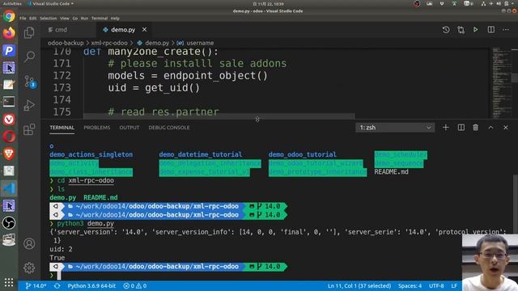518x291 pixels.
Task: Open the Edit menu
Action: (32, 19)
